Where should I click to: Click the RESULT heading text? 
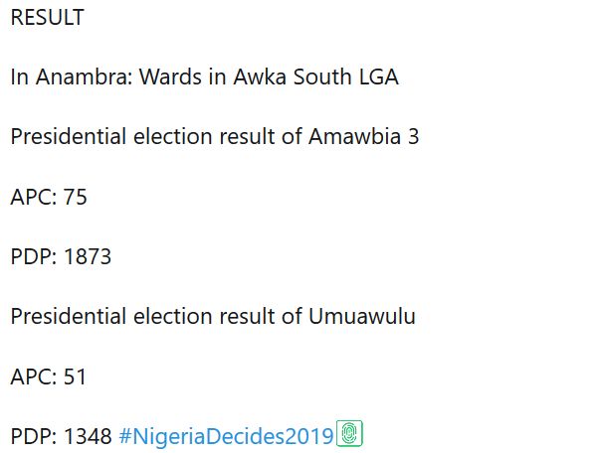tap(47, 18)
